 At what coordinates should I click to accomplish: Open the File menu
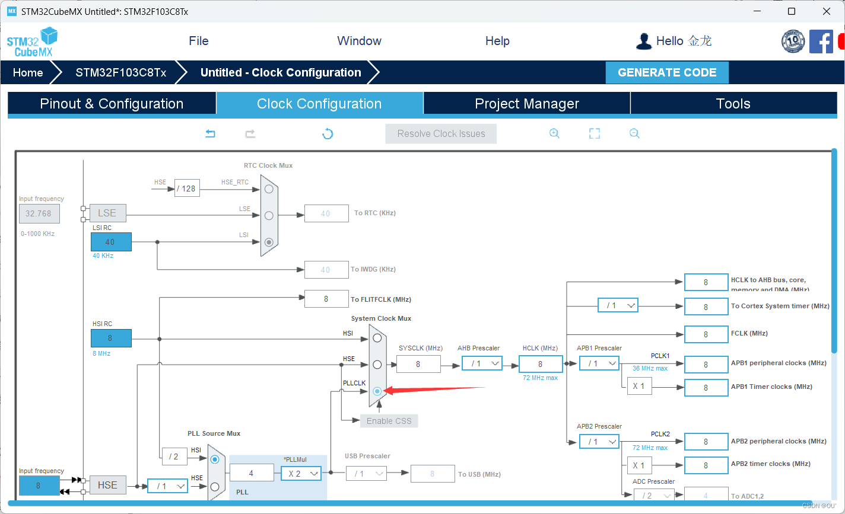[x=199, y=41]
